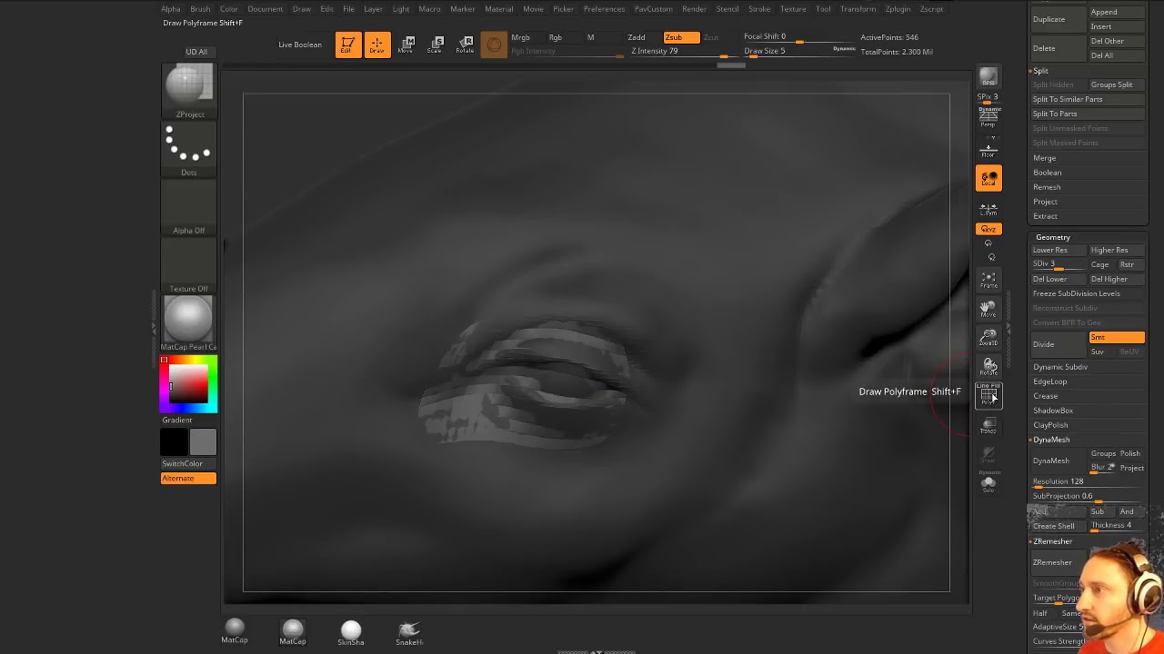
Task: Toggle Draw Polyframe icon
Action: point(988,396)
